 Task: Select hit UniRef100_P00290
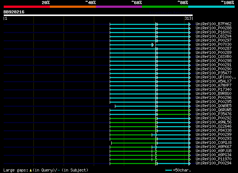pyautogui.click(x=213, y=69)
